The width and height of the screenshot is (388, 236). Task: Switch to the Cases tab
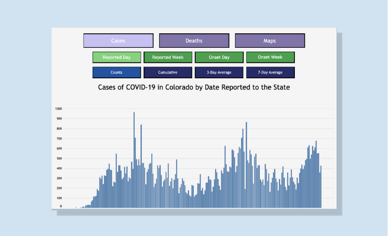tap(118, 41)
